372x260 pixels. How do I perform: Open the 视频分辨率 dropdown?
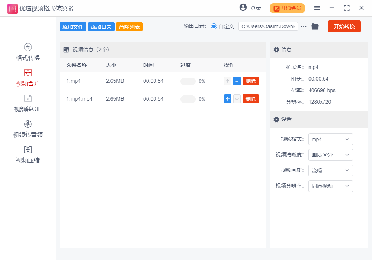tap(330, 186)
